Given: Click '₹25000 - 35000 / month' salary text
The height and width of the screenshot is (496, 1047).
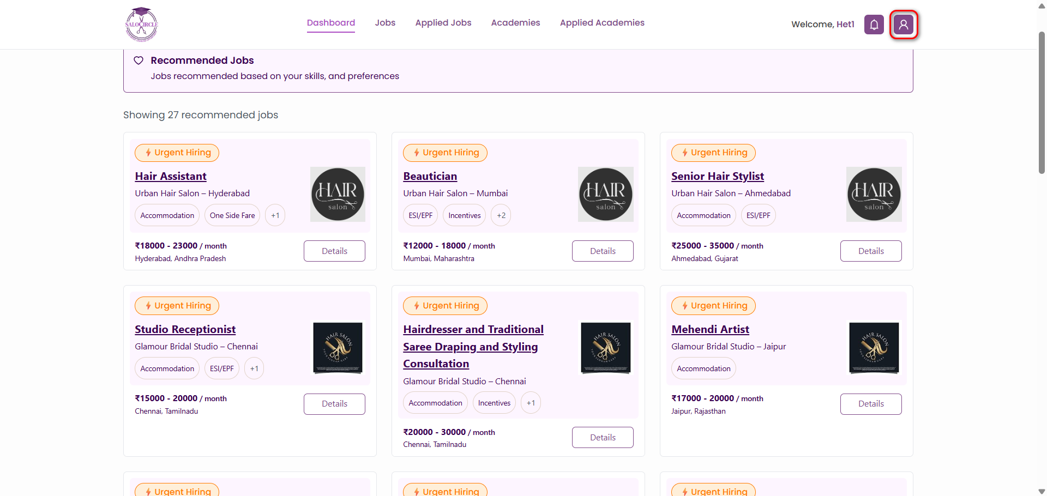Looking at the screenshot, I should pos(717,246).
